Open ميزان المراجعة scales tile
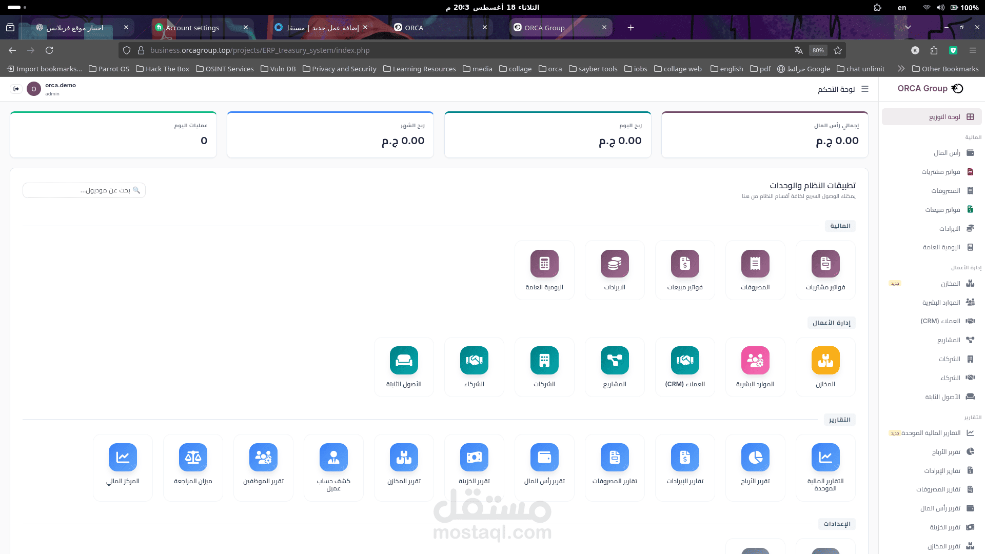The height and width of the screenshot is (554, 985). click(193, 467)
